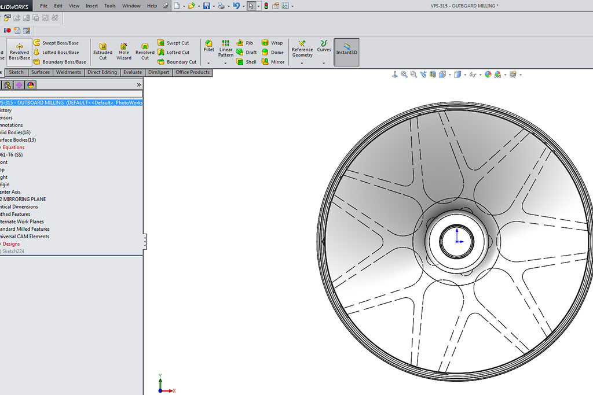Click the Zoom to Fit icon
Viewport: 593px width, 395px height.
click(404, 75)
